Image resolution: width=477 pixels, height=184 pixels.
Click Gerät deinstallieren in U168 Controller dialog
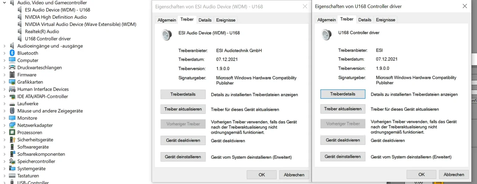tap(343, 157)
